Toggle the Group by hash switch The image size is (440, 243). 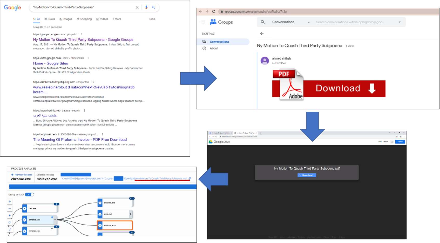(30, 195)
